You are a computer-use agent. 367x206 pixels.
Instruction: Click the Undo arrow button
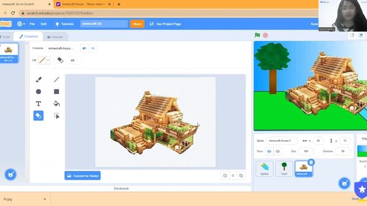click(84, 48)
